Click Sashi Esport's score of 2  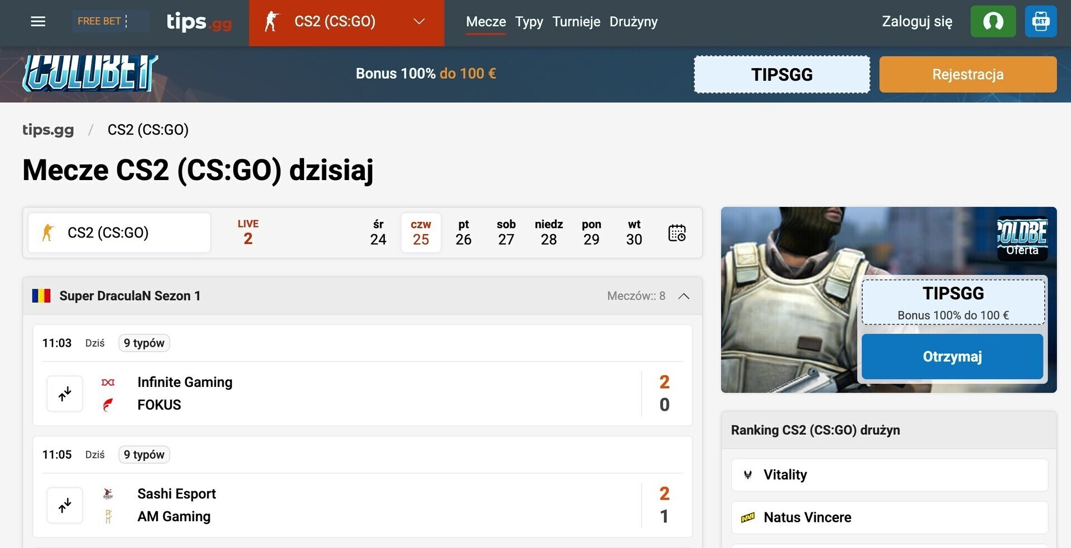(x=664, y=494)
